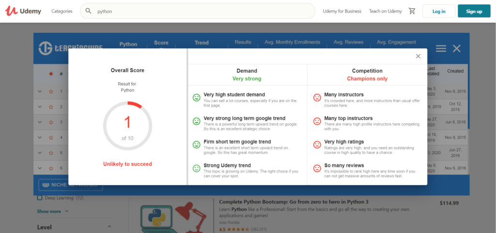Click the Jun 8, 2016 created date
496x233 pixels.
(455, 122)
